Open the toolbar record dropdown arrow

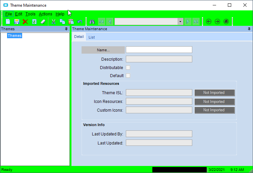(x=181, y=21)
